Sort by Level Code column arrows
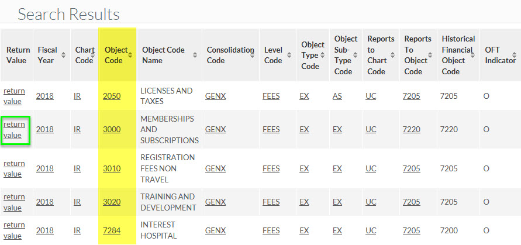 (289, 55)
